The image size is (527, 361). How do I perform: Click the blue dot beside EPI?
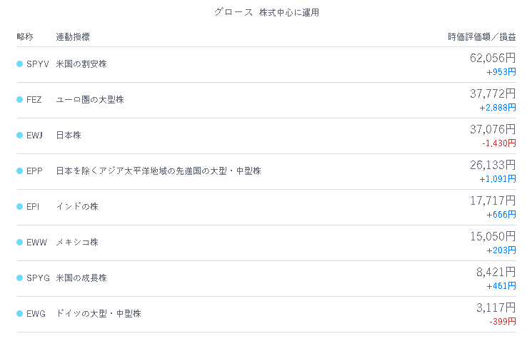pyautogui.click(x=19, y=206)
